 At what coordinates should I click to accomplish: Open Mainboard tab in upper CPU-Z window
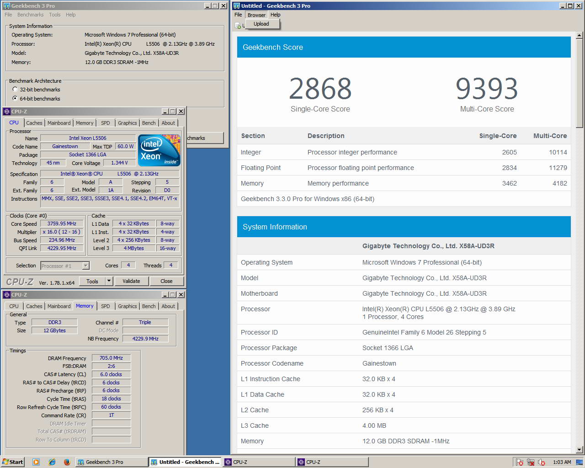point(59,123)
